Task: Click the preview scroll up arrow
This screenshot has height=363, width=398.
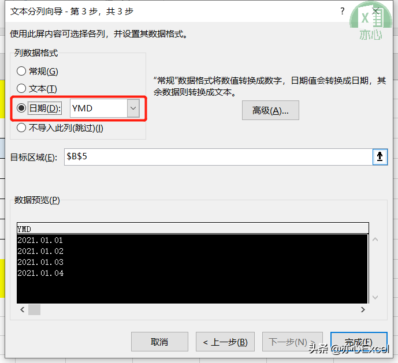Action: [375, 239]
